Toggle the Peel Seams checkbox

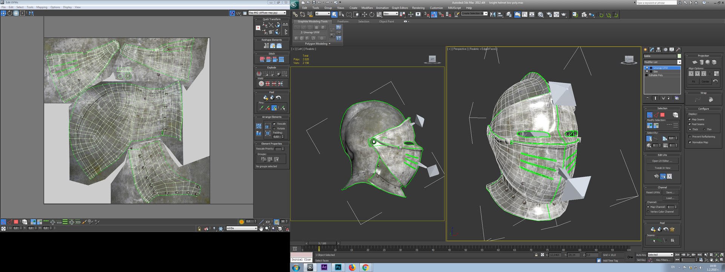(x=690, y=124)
